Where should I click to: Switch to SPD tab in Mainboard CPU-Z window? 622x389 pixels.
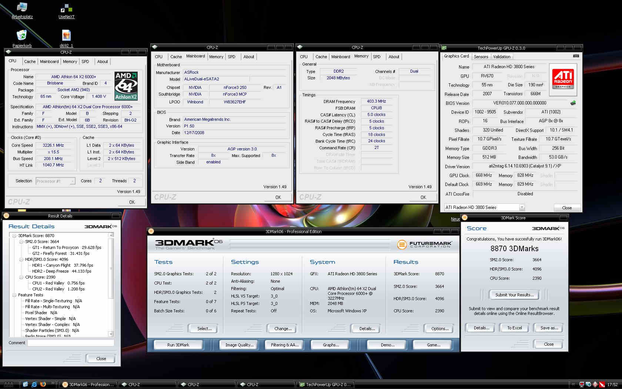pos(231,57)
